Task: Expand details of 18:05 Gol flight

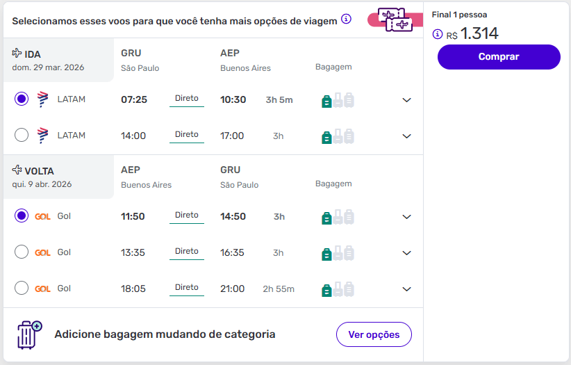Action: pyautogui.click(x=407, y=289)
